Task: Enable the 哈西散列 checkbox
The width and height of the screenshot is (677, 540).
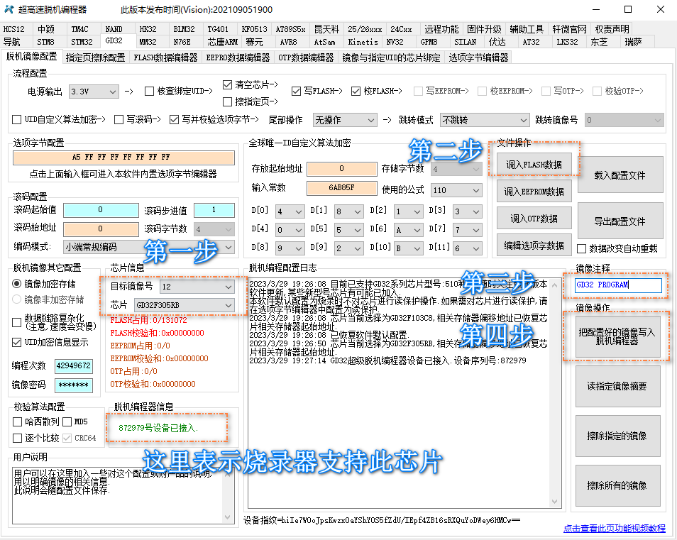Action: click(x=17, y=421)
